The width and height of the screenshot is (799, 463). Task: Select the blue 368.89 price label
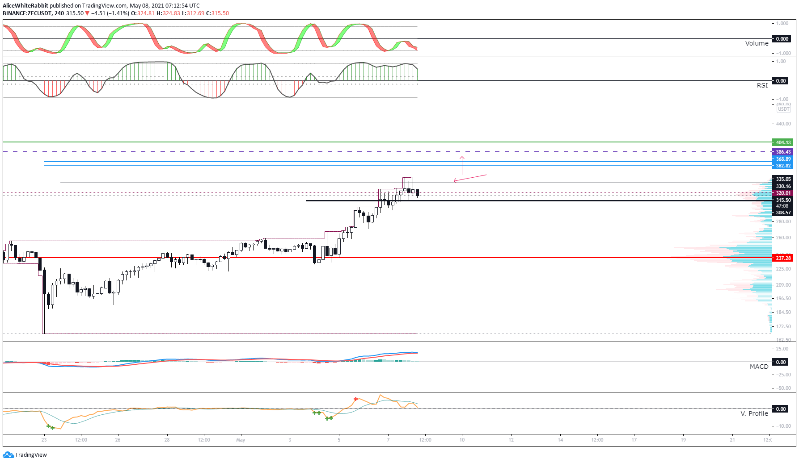pos(783,159)
